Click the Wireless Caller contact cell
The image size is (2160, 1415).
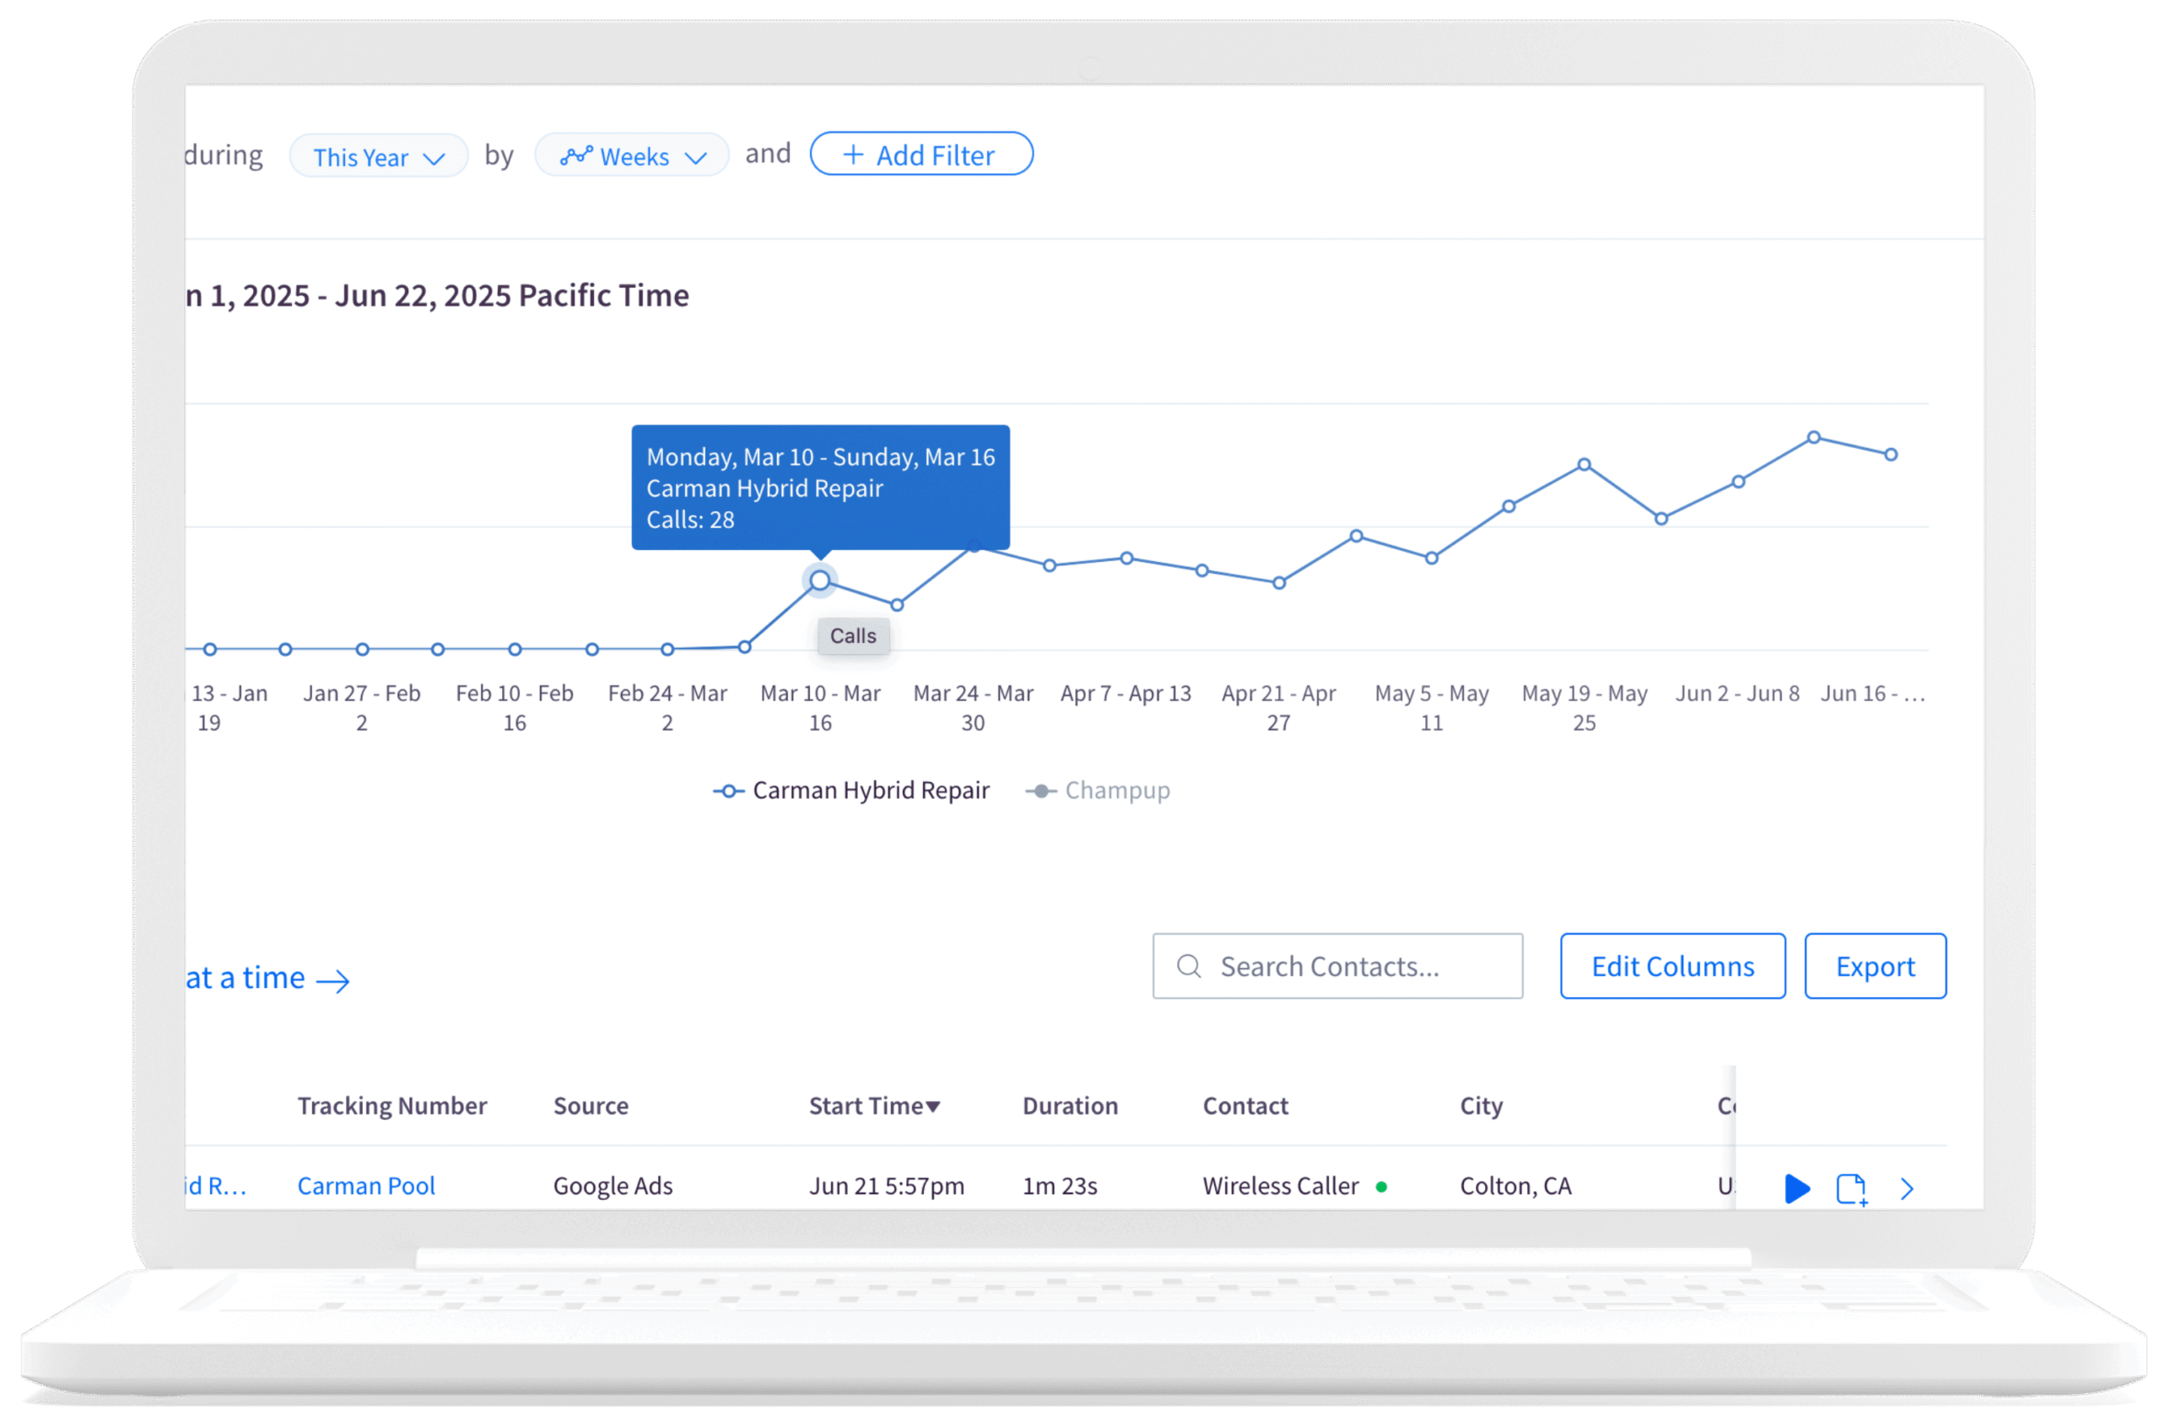point(1281,1186)
